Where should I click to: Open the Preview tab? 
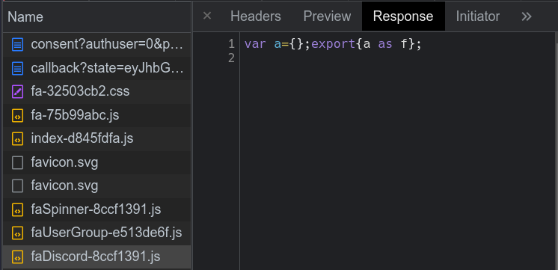[x=327, y=16]
